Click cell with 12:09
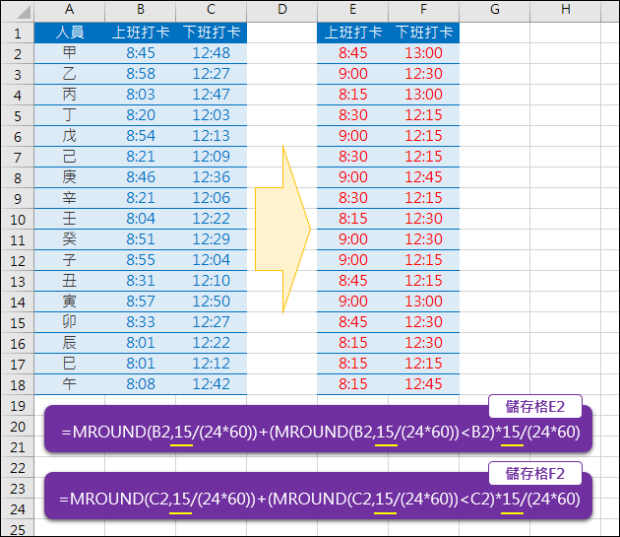620x537 pixels. coord(212,157)
